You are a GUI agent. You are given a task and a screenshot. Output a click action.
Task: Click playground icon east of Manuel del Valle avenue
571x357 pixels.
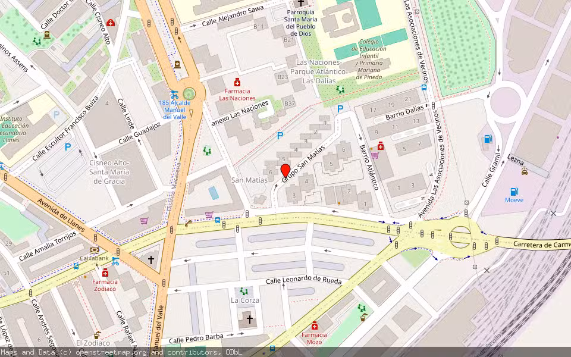[207, 150]
